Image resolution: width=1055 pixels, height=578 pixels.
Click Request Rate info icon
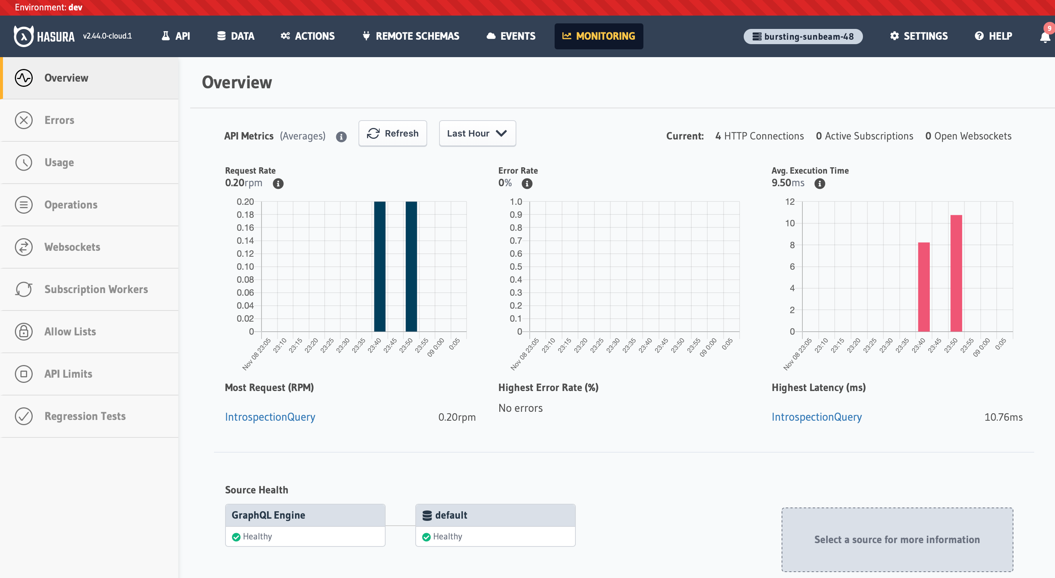point(278,184)
